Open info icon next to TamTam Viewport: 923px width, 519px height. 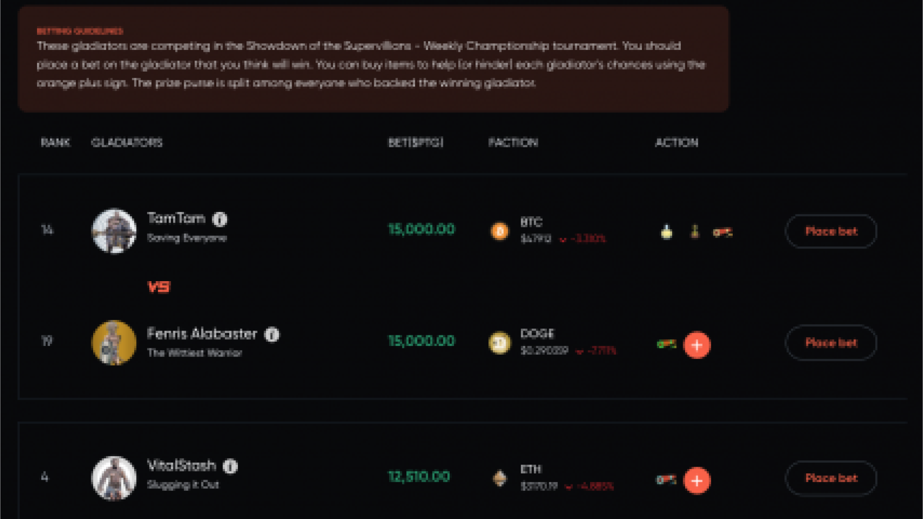pos(220,219)
